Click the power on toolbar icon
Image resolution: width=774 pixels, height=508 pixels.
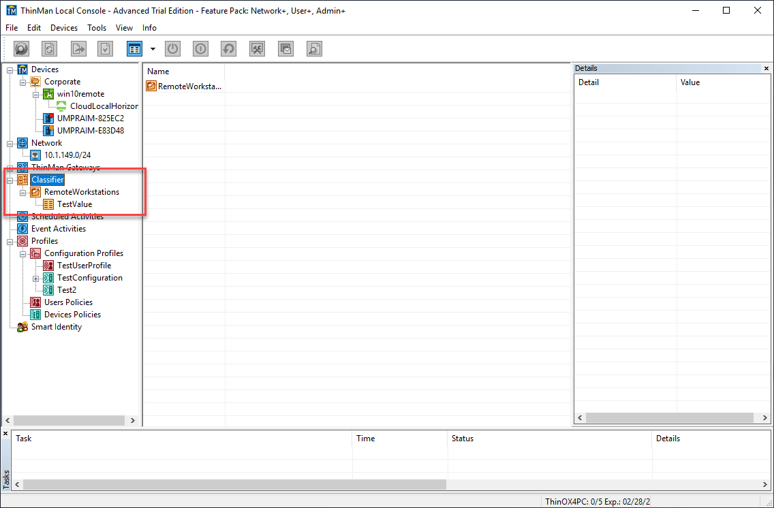tap(200, 49)
